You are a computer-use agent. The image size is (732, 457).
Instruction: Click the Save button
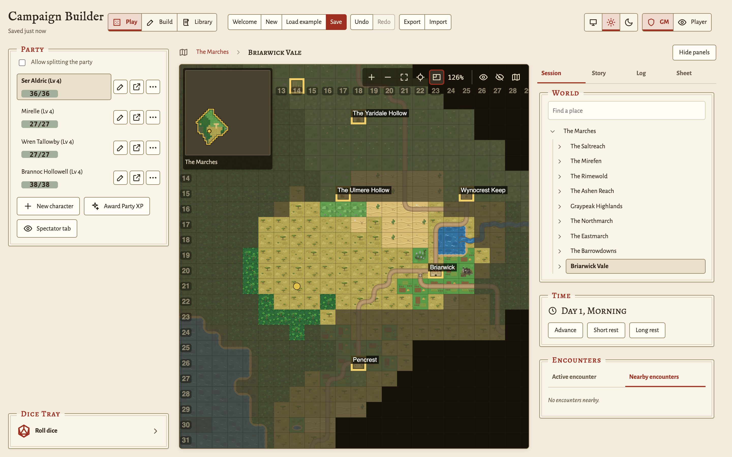click(x=336, y=22)
